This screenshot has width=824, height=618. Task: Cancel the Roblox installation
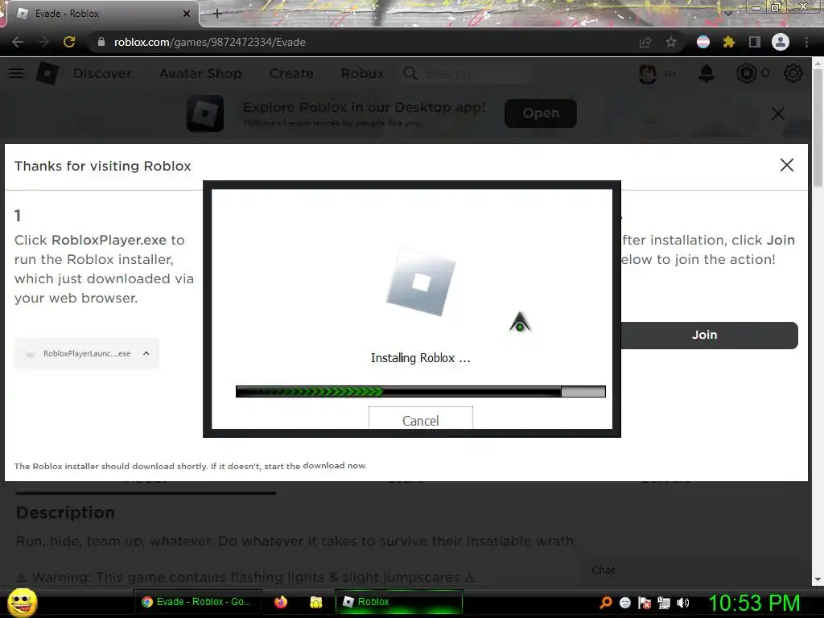(x=420, y=418)
